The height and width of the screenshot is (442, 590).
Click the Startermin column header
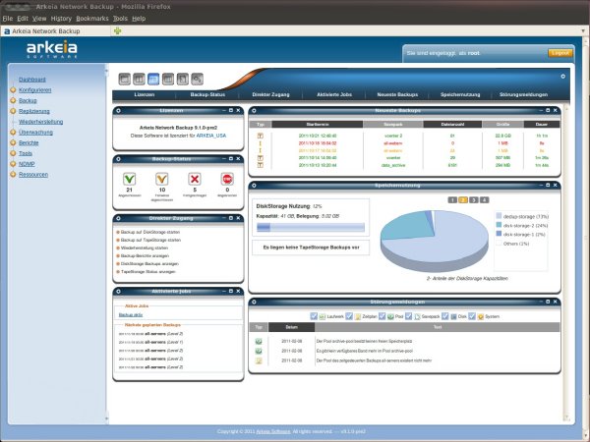(x=318, y=124)
